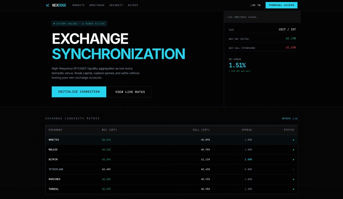This screenshot has height=199, width=343.
Task: Select the Access nav item
Action: click(133, 5)
